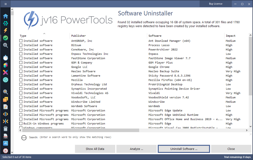Click the list's vertical scrollbar thumb
The height and width of the screenshot is (160, 253).
[250, 67]
